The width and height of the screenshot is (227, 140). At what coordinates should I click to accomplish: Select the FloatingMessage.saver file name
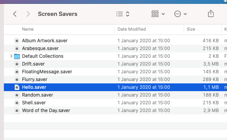click(47, 72)
